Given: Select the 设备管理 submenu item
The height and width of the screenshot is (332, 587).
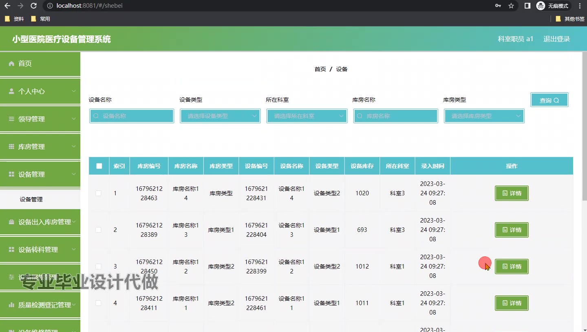Looking at the screenshot, I should pyautogui.click(x=31, y=199).
